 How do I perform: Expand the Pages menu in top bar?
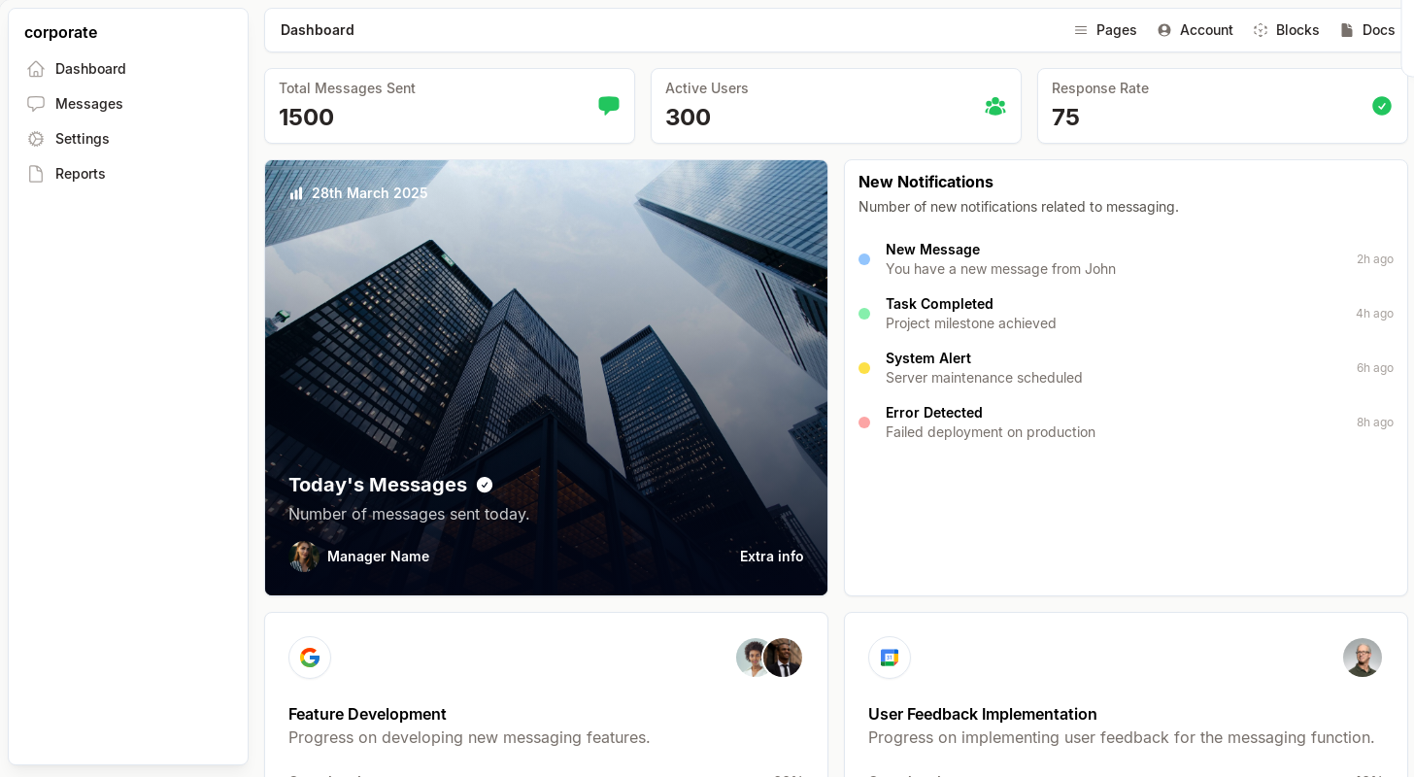[x=1105, y=30]
